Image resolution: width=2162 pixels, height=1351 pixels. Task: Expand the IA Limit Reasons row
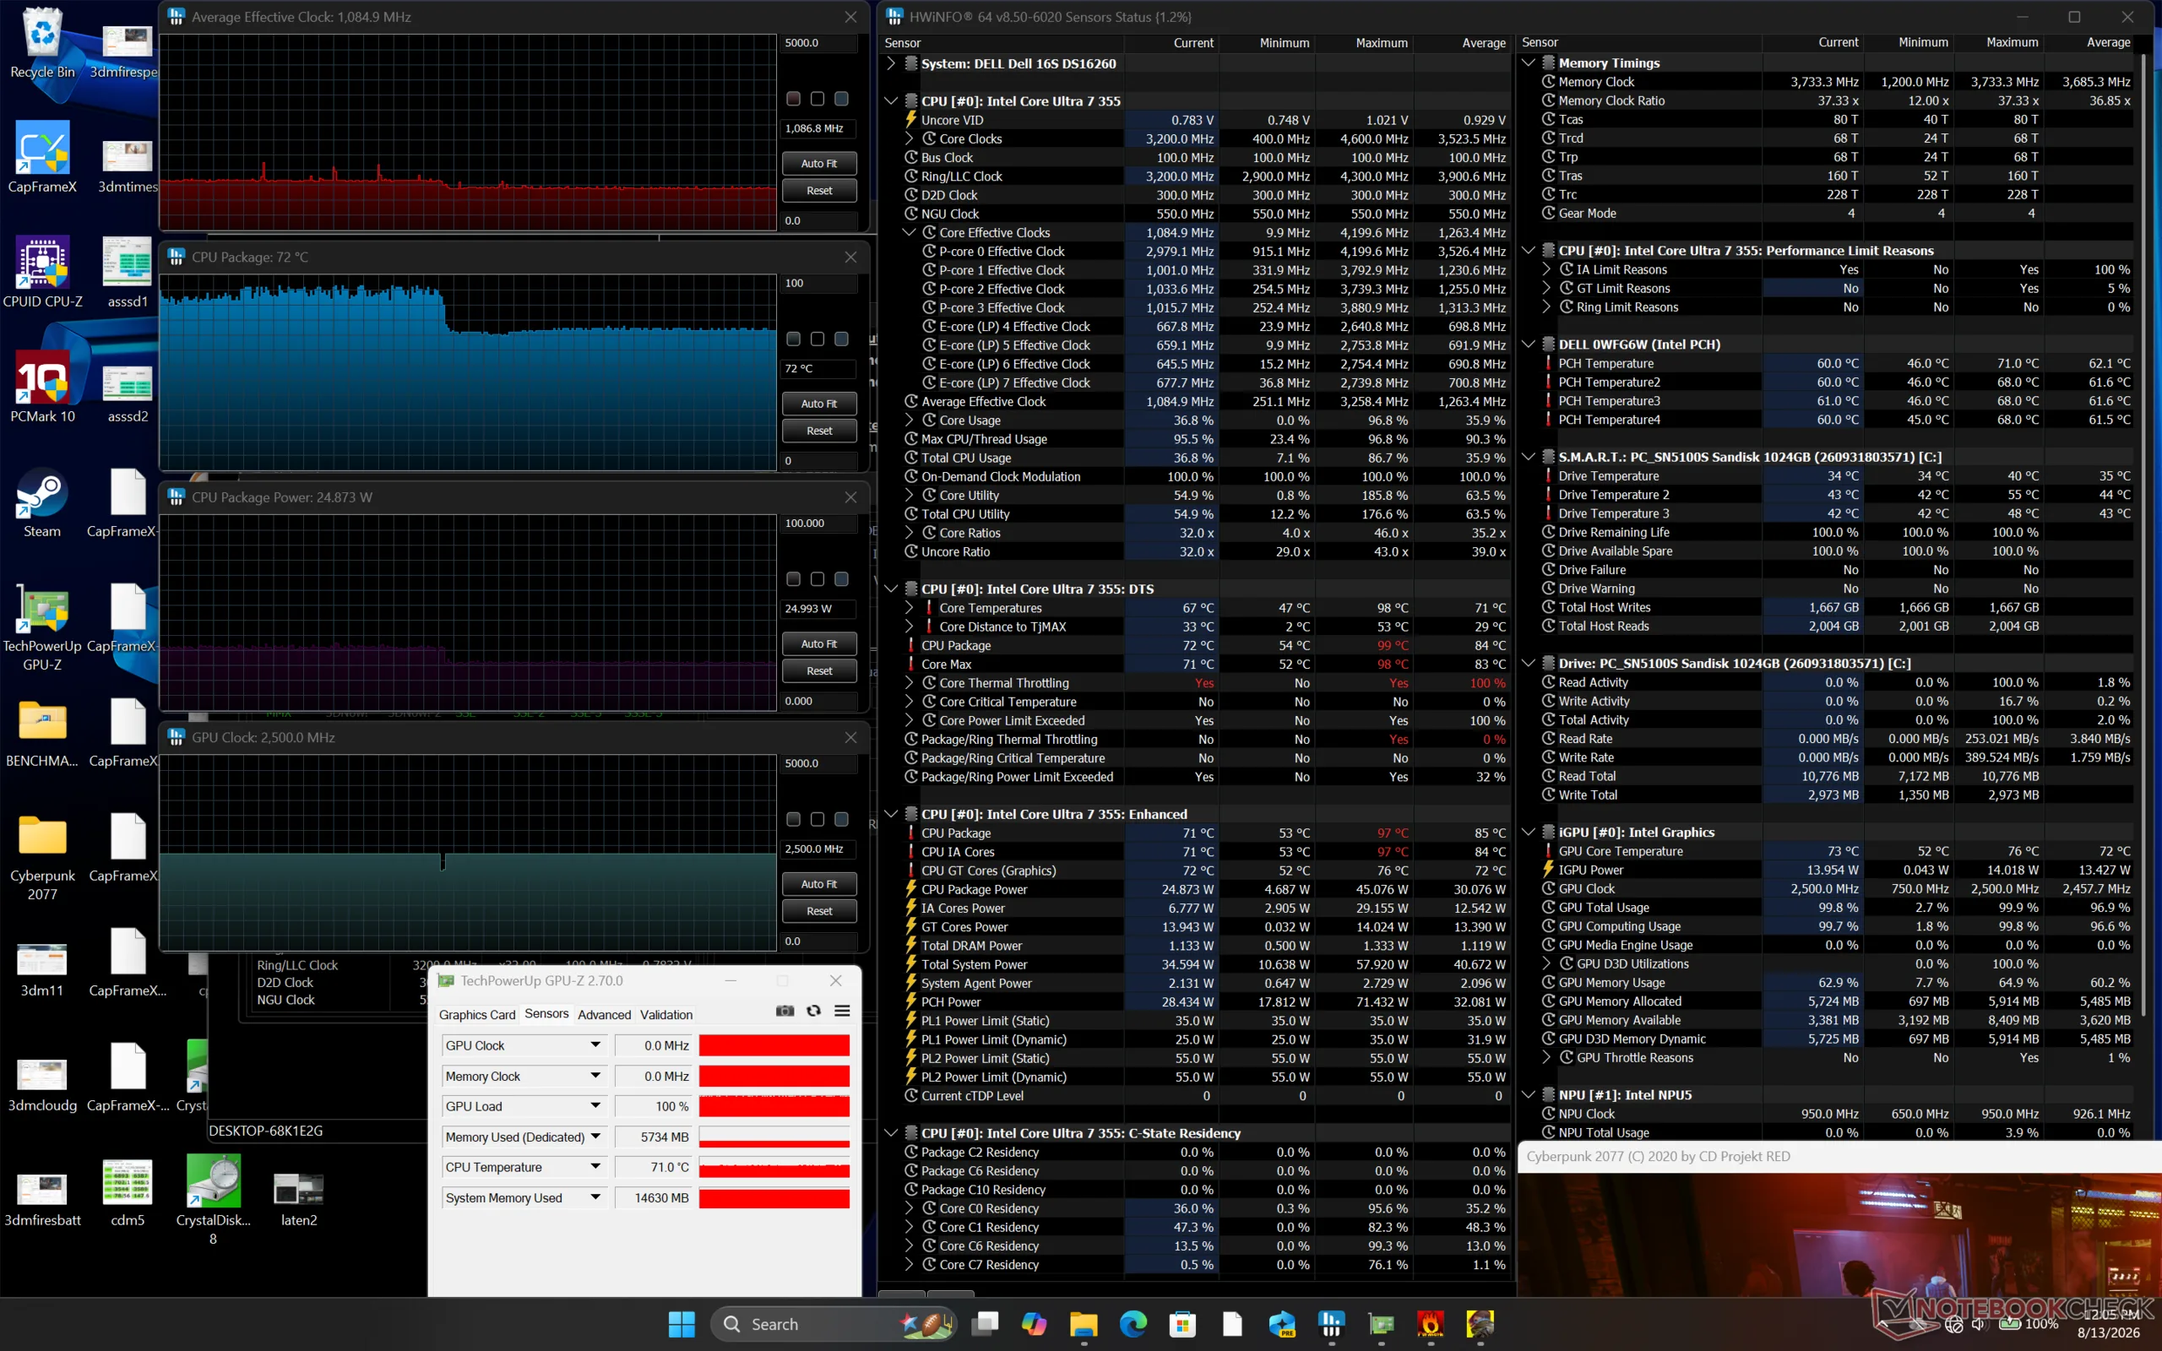(x=1546, y=269)
